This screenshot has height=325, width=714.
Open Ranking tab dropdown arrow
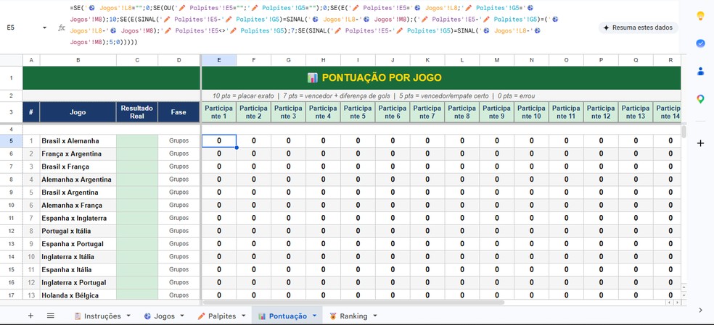375,316
